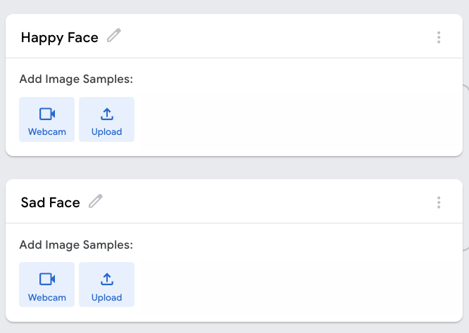
Task: Click the upload arrow icon under Sad Face
Action: click(107, 279)
